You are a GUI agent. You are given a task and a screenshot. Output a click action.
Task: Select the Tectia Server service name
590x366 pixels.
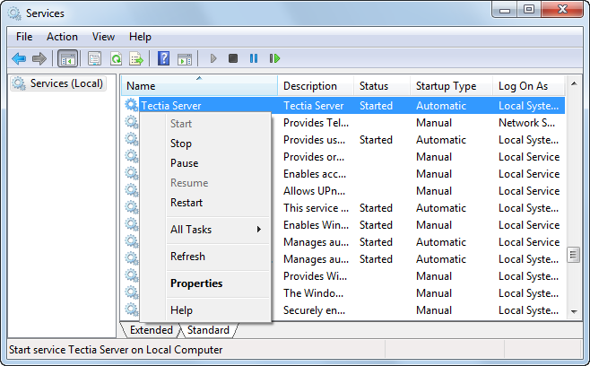tap(171, 106)
